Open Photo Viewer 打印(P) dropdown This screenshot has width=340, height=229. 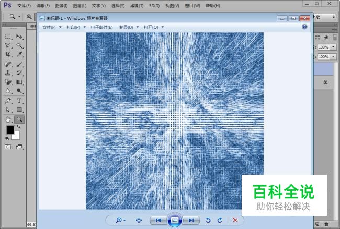(76, 27)
